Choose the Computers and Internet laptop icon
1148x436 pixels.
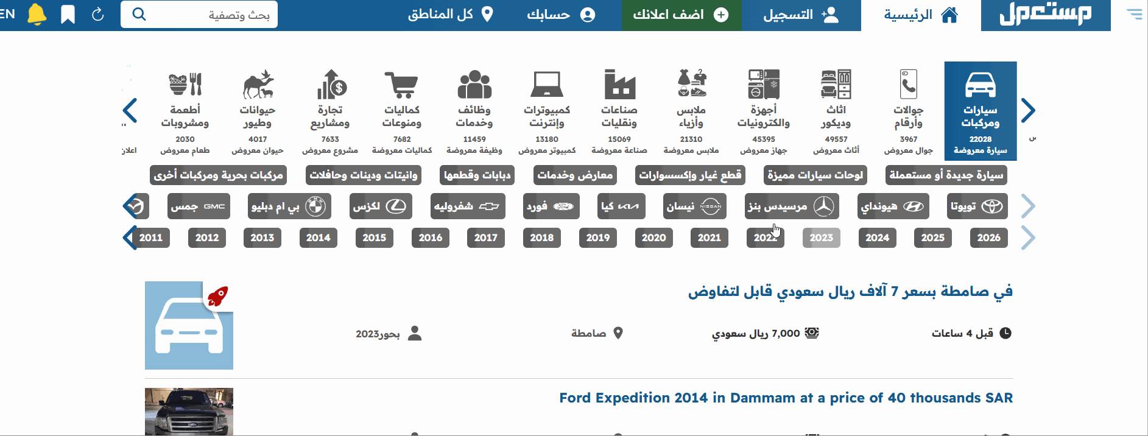[x=546, y=85]
